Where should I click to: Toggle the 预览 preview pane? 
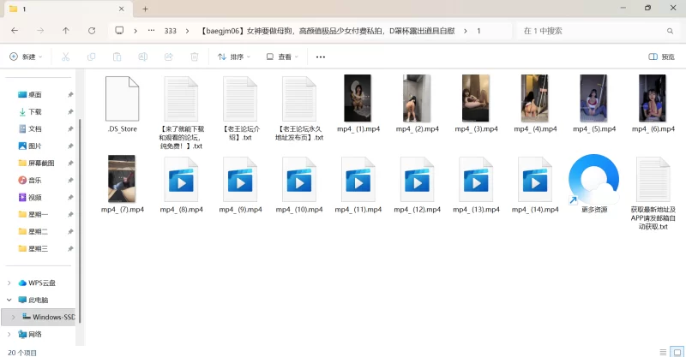[661, 57]
